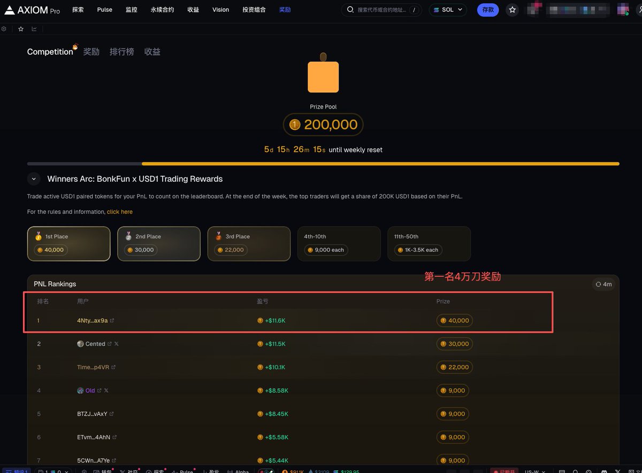Click the weekly reset progress bar
This screenshot has height=473, width=642.
point(323,164)
